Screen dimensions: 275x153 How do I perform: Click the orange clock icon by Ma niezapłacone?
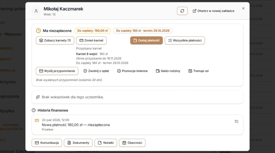(x=38, y=31)
